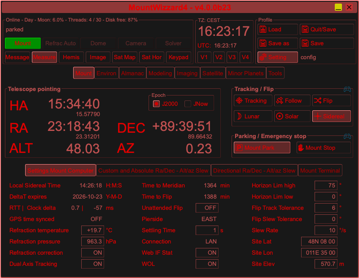Toggle WOL ON value

[x=207, y=264]
